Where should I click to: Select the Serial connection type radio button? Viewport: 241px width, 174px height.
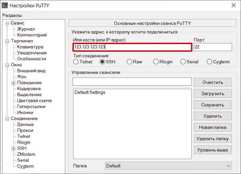click(183, 62)
